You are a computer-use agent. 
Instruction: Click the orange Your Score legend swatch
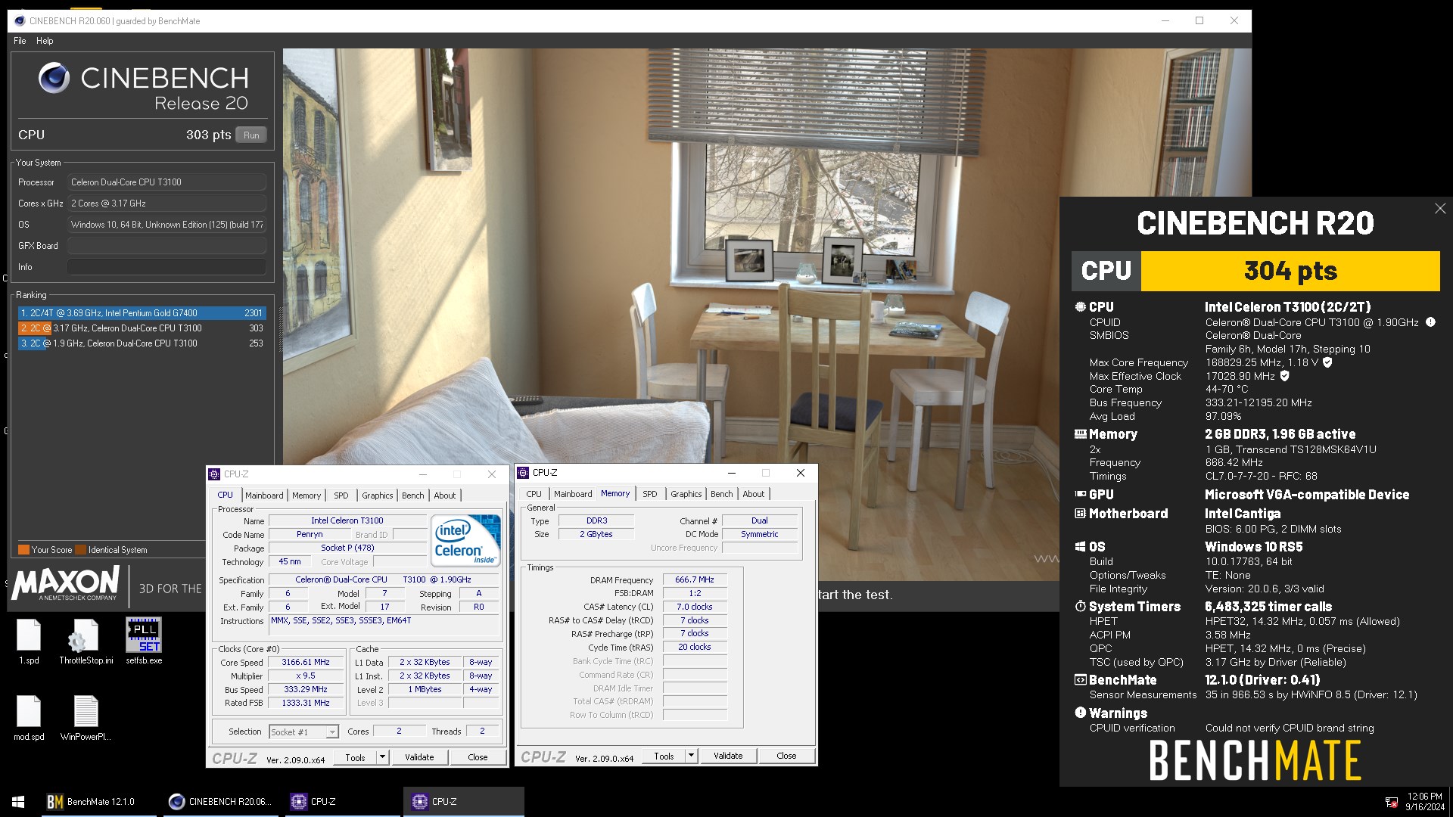click(x=23, y=550)
